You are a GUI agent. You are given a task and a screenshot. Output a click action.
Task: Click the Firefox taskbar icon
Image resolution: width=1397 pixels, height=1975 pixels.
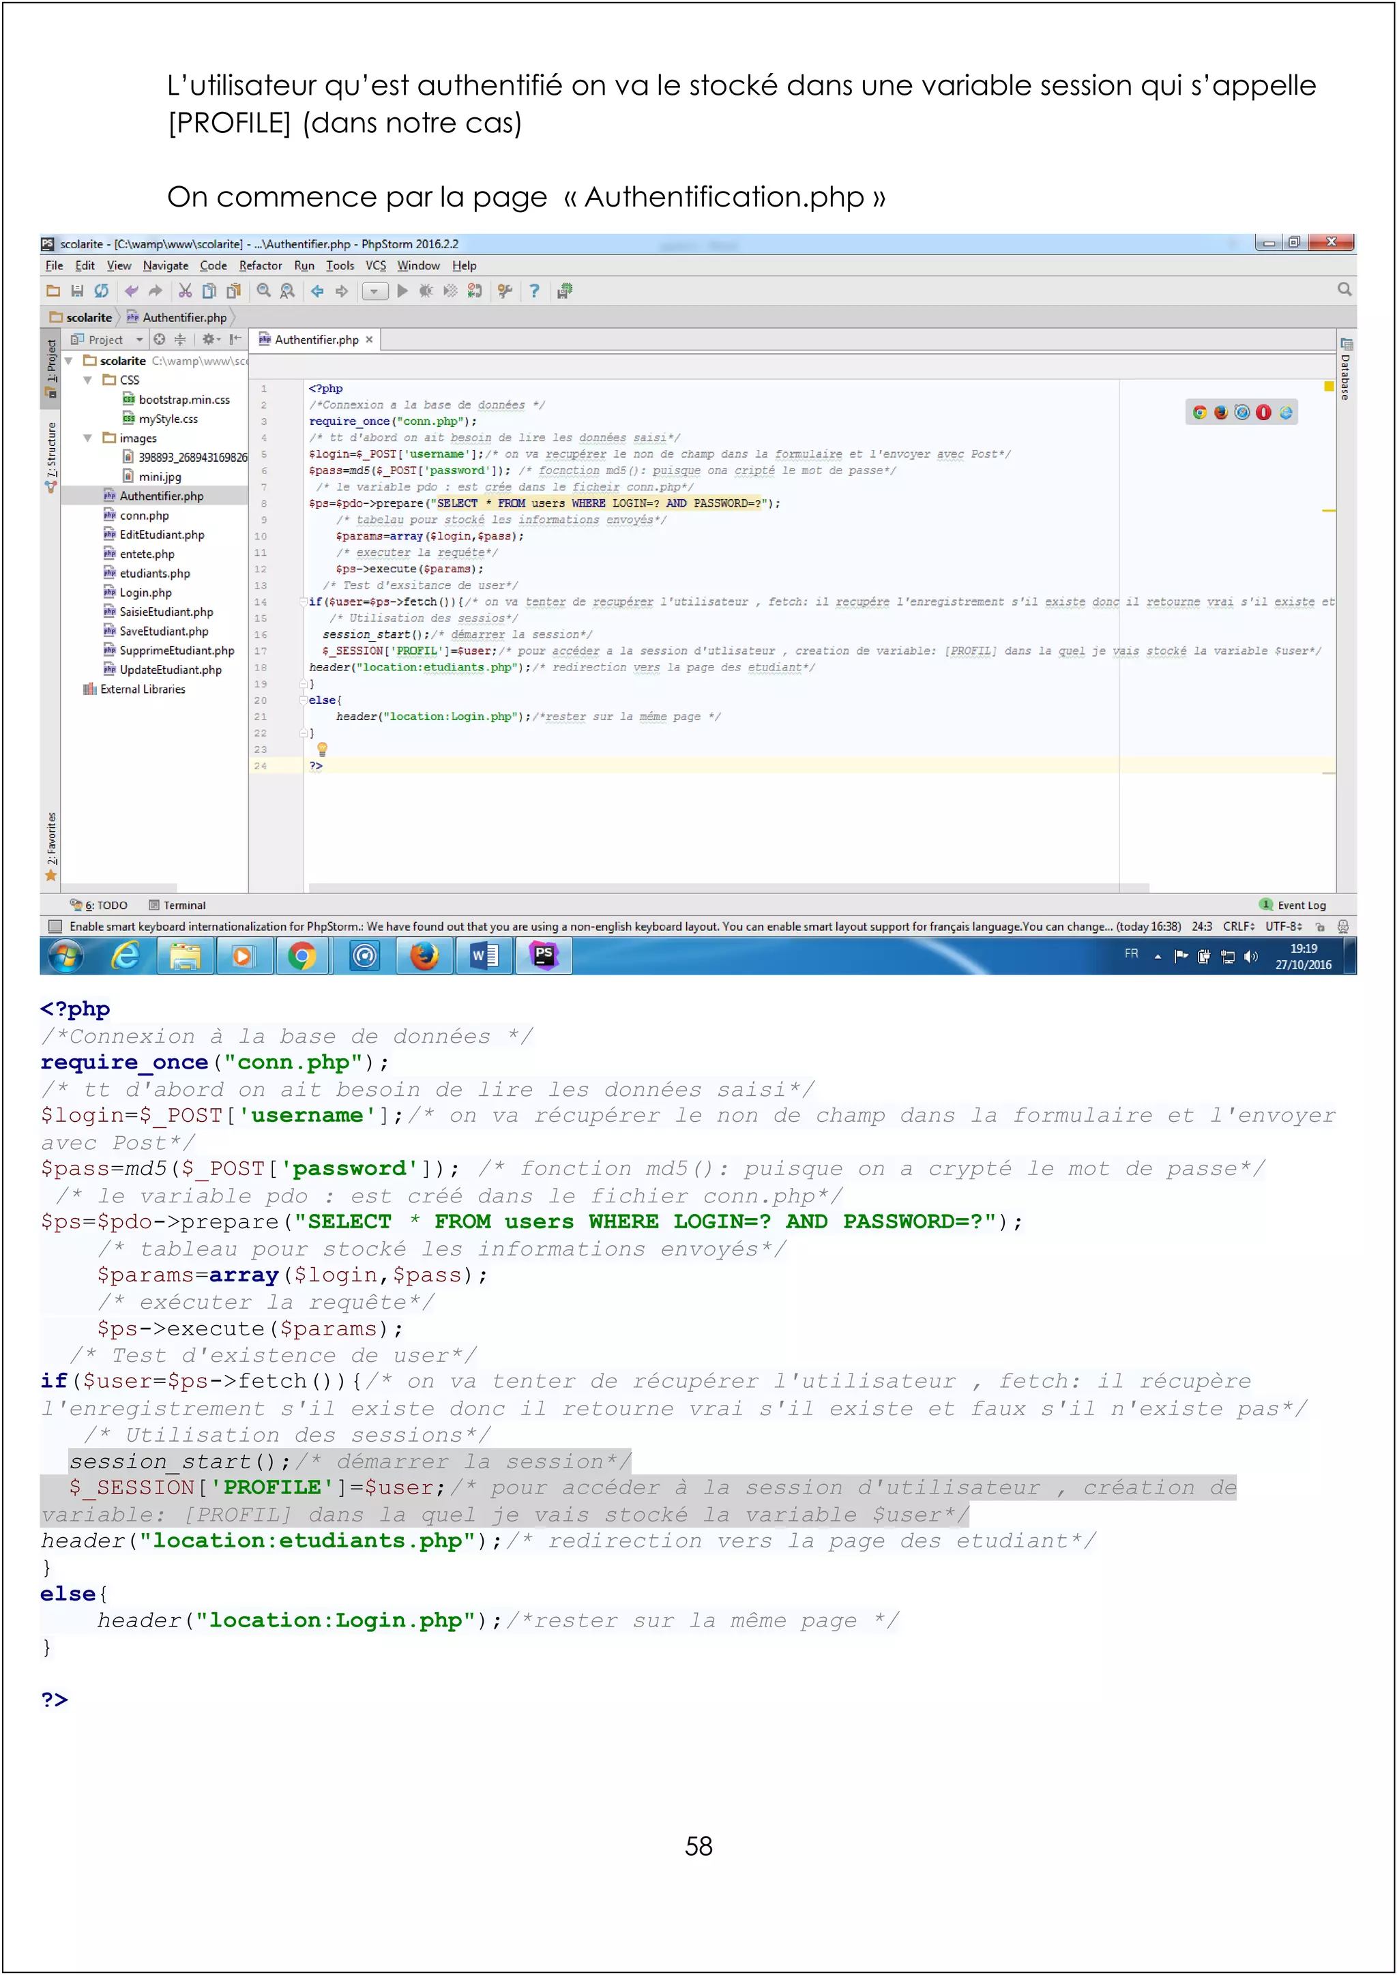[424, 955]
